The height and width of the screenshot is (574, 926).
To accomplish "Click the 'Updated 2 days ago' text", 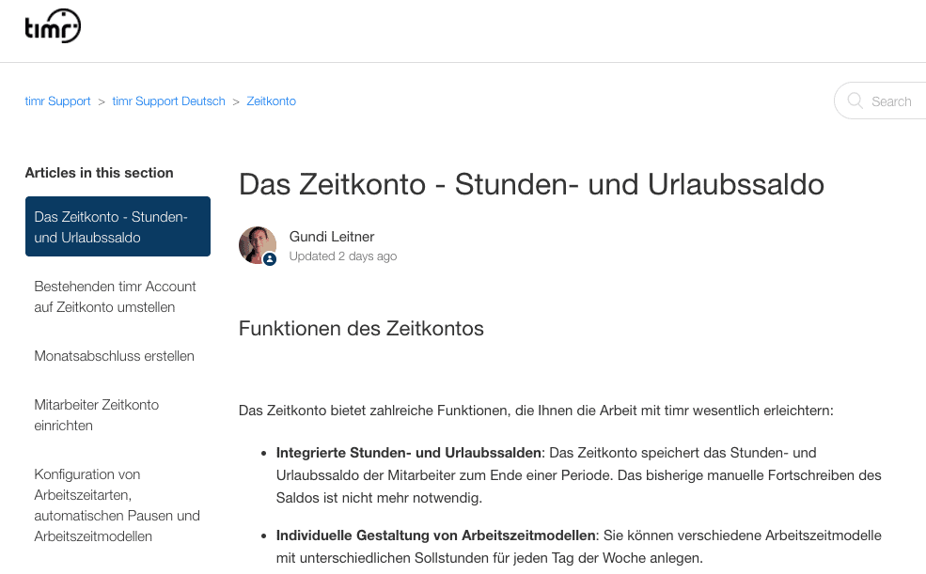I will point(343,256).
